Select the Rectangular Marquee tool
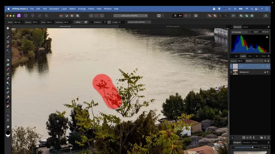Image resolution: width=275 pixels, height=154 pixels. click(x=8, y=56)
